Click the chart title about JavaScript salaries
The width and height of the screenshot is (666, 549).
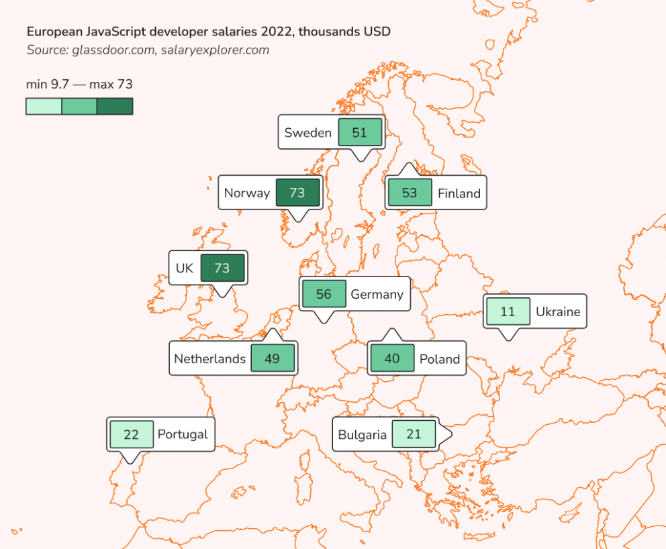pyautogui.click(x=208, y=32)
